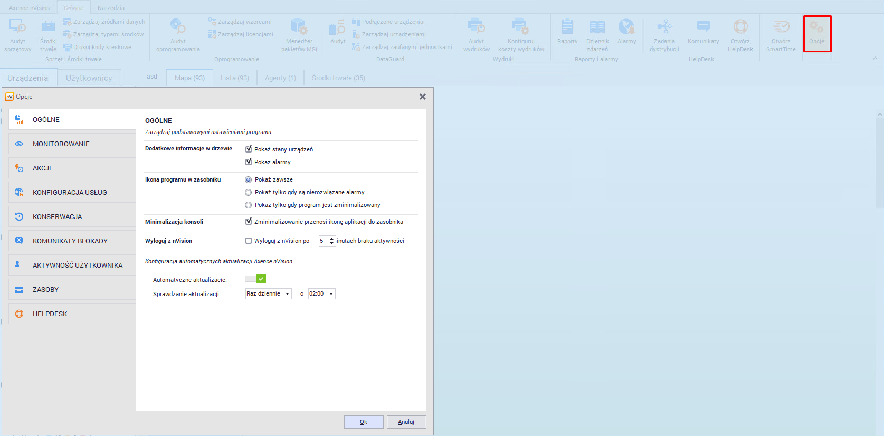Open Raporty icon
The image size is (884, 436).
567,32
